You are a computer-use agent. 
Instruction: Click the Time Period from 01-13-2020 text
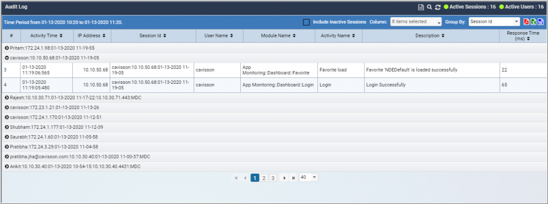[63, 22]
